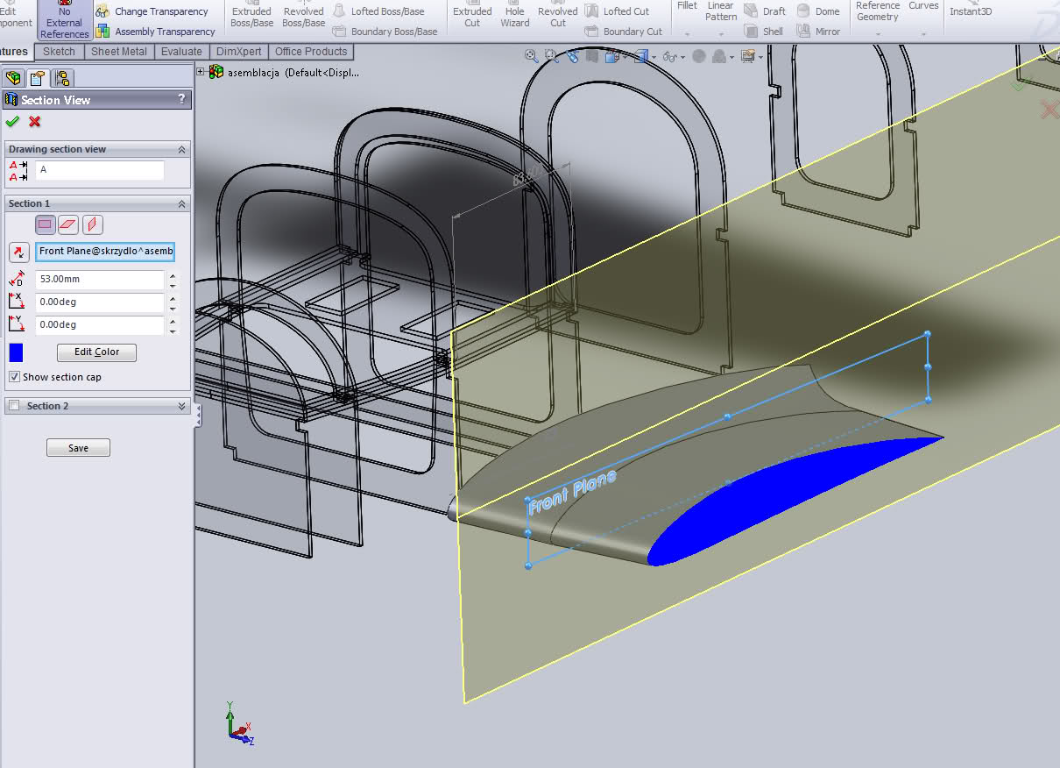This screenshot has height=768, width=1060.
Task: Cancel section view with red X
Action: click(34, 122)
